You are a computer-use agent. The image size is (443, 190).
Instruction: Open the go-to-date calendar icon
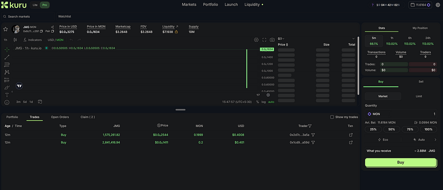(x=40, y=101)
